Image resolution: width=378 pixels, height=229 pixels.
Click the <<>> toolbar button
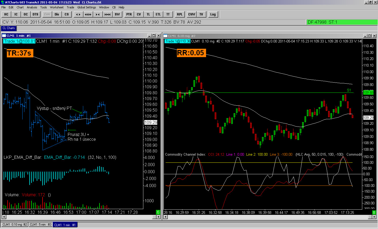(88, 14)
